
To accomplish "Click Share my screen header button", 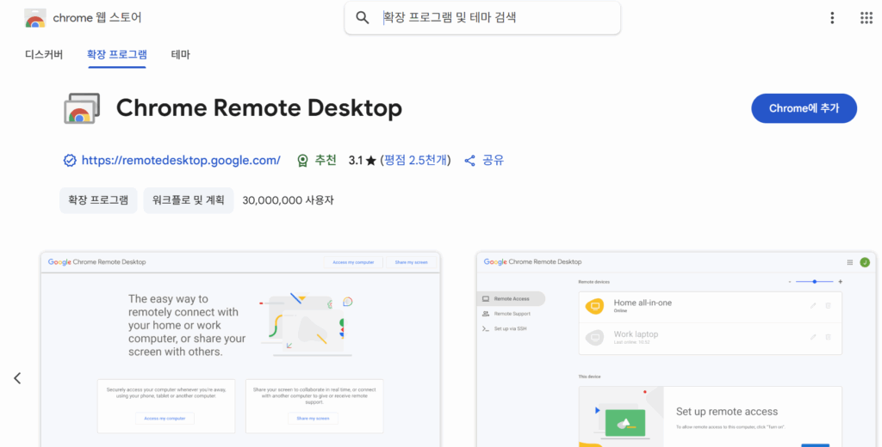I will coord(411,262).
